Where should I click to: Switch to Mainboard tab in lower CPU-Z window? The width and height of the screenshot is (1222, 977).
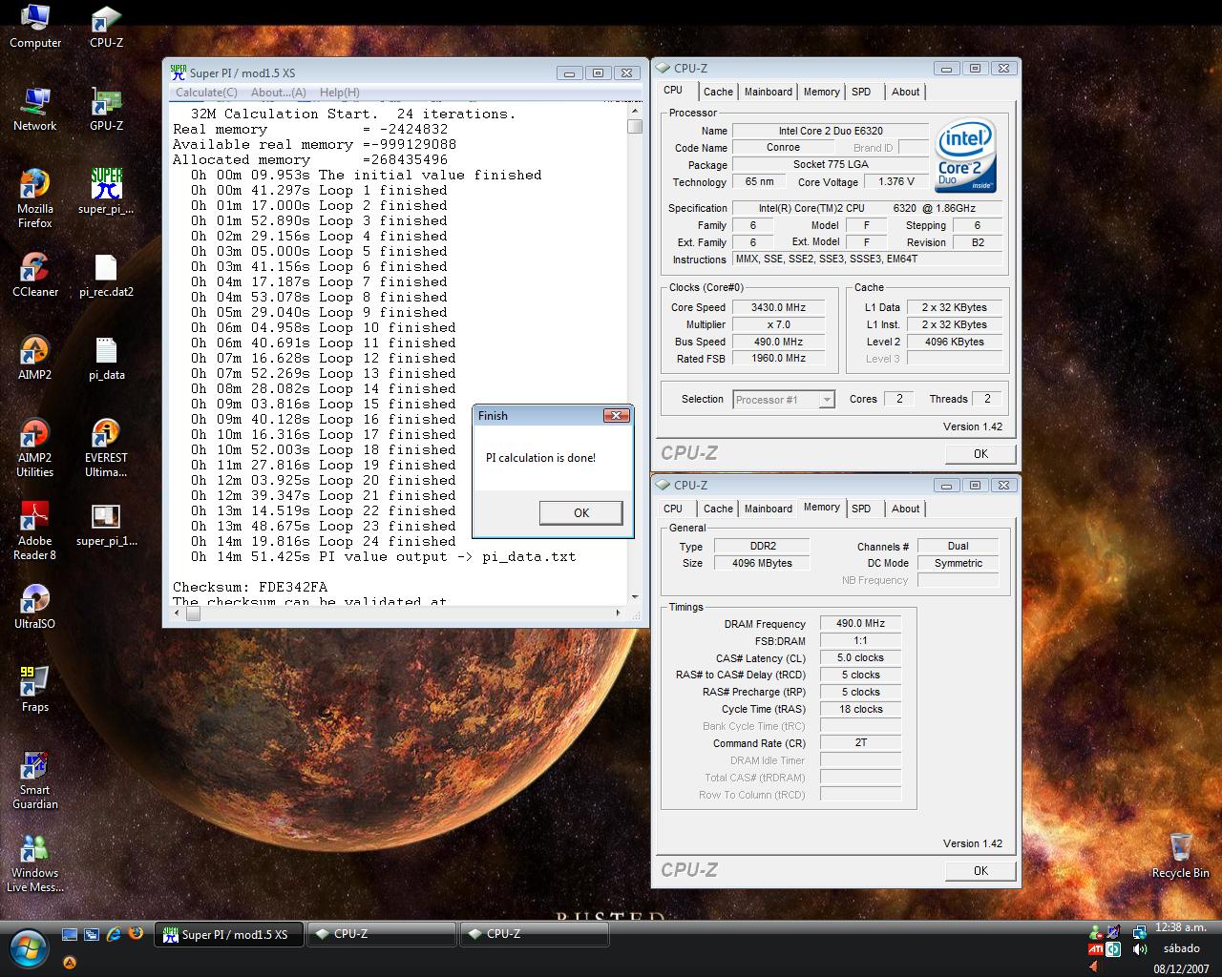[x=769, y=509]
